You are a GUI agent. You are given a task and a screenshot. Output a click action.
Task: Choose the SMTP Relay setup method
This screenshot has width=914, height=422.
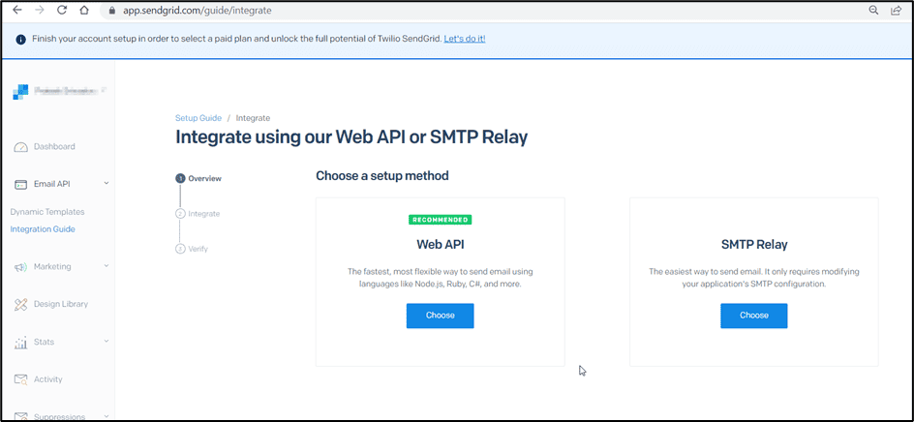[753, 316]
